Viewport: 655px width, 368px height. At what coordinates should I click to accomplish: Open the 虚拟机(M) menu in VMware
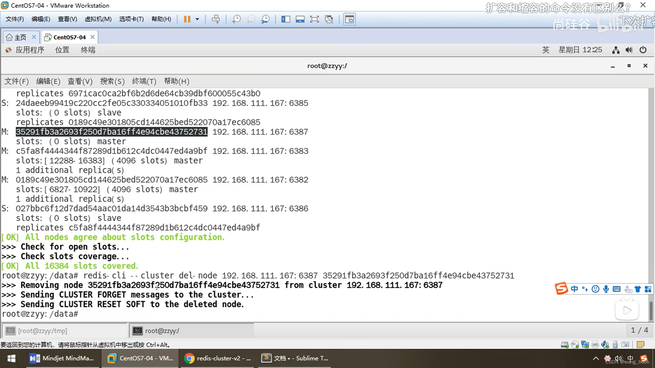click(x=98, y=19)
